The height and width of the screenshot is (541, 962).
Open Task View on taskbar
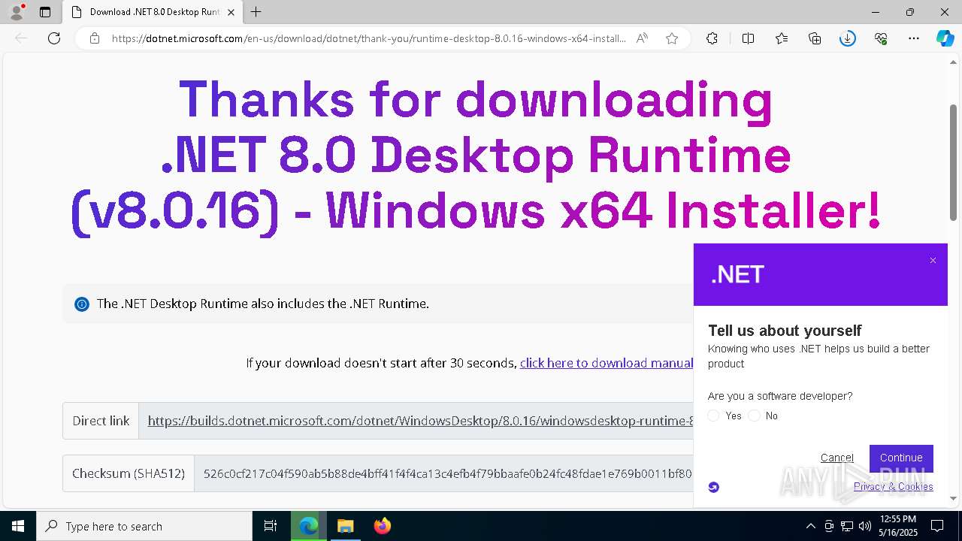(x=271, y=526)
